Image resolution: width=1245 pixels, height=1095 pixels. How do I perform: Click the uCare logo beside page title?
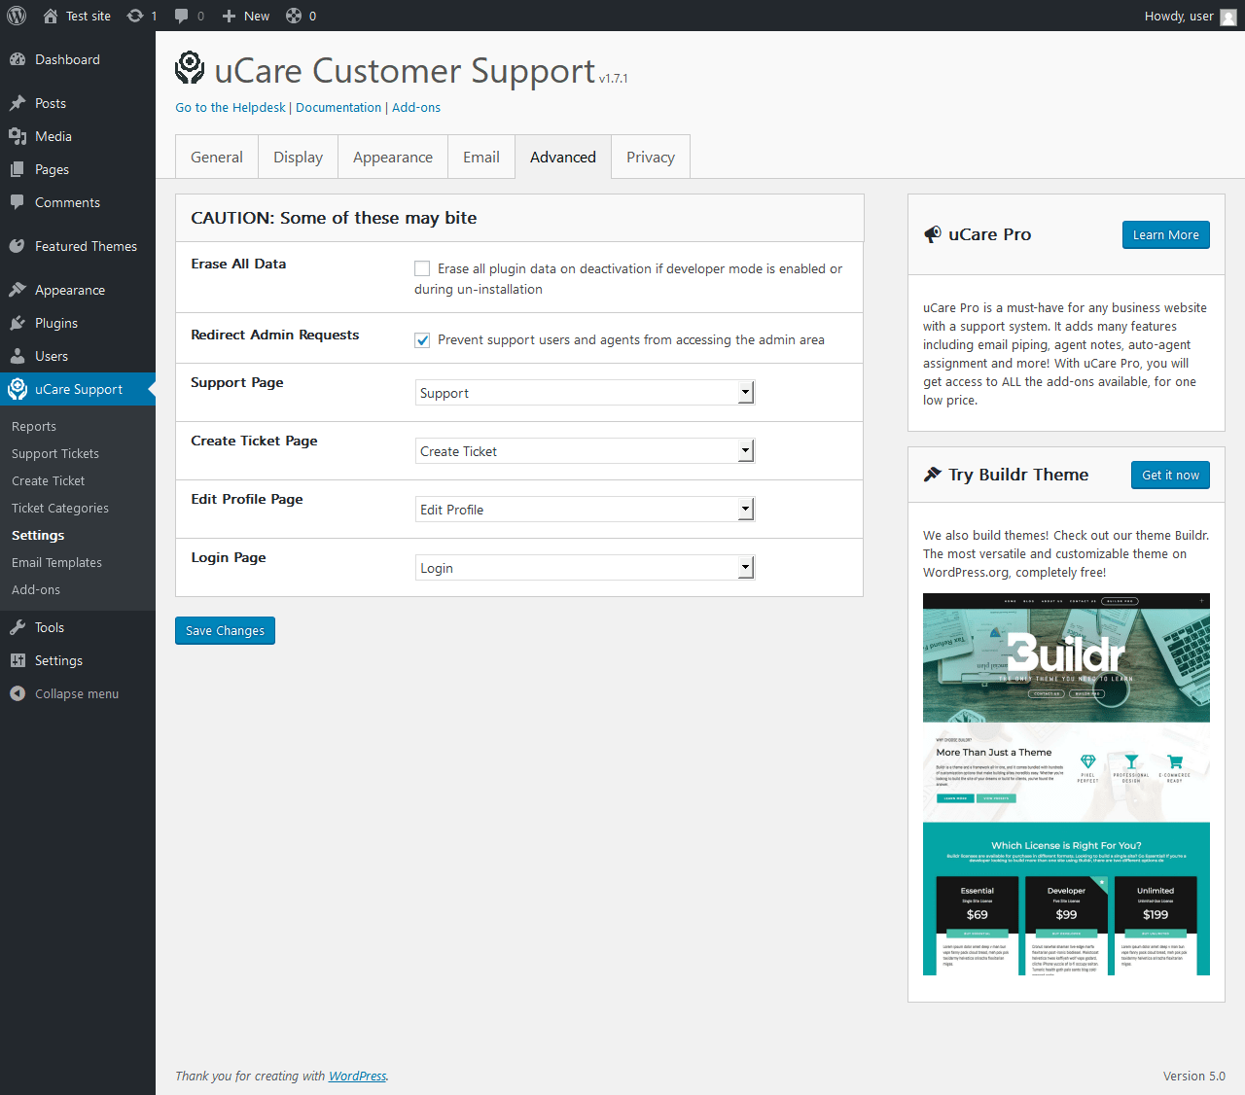pos(190,68)
